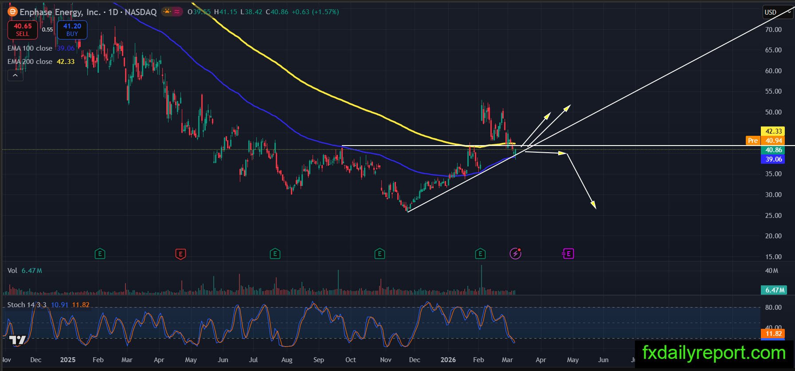Click the 2025 time axis label

68,360
